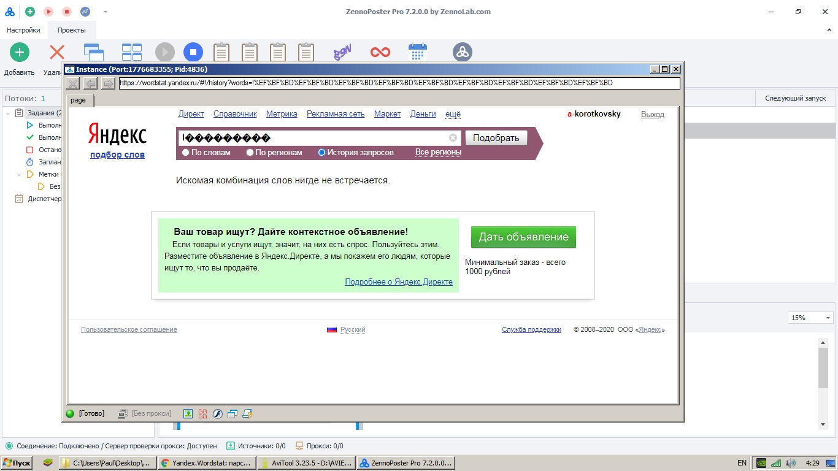Click the green ready status indicator
Screen dimensions: 838x471
(70, 413)
